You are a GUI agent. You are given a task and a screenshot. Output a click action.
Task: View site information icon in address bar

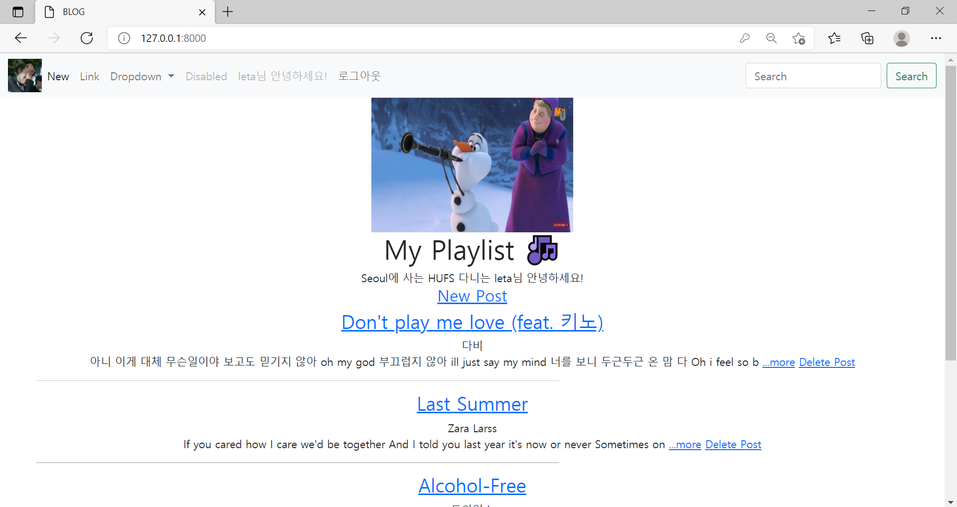tap(124, 38)
